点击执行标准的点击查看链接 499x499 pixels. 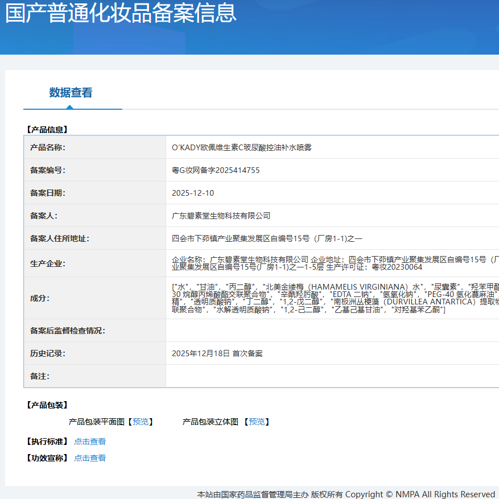[x=90, y=441]
